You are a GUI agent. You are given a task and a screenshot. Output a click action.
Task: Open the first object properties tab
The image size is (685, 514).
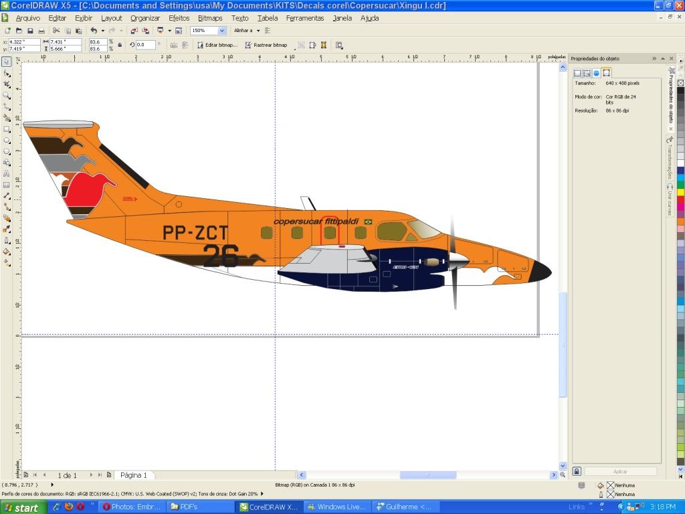pyautogui.click(x=577, y=73)
